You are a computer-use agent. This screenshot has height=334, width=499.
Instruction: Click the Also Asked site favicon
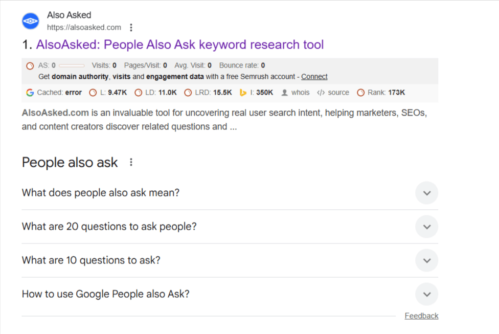(30, 21)
